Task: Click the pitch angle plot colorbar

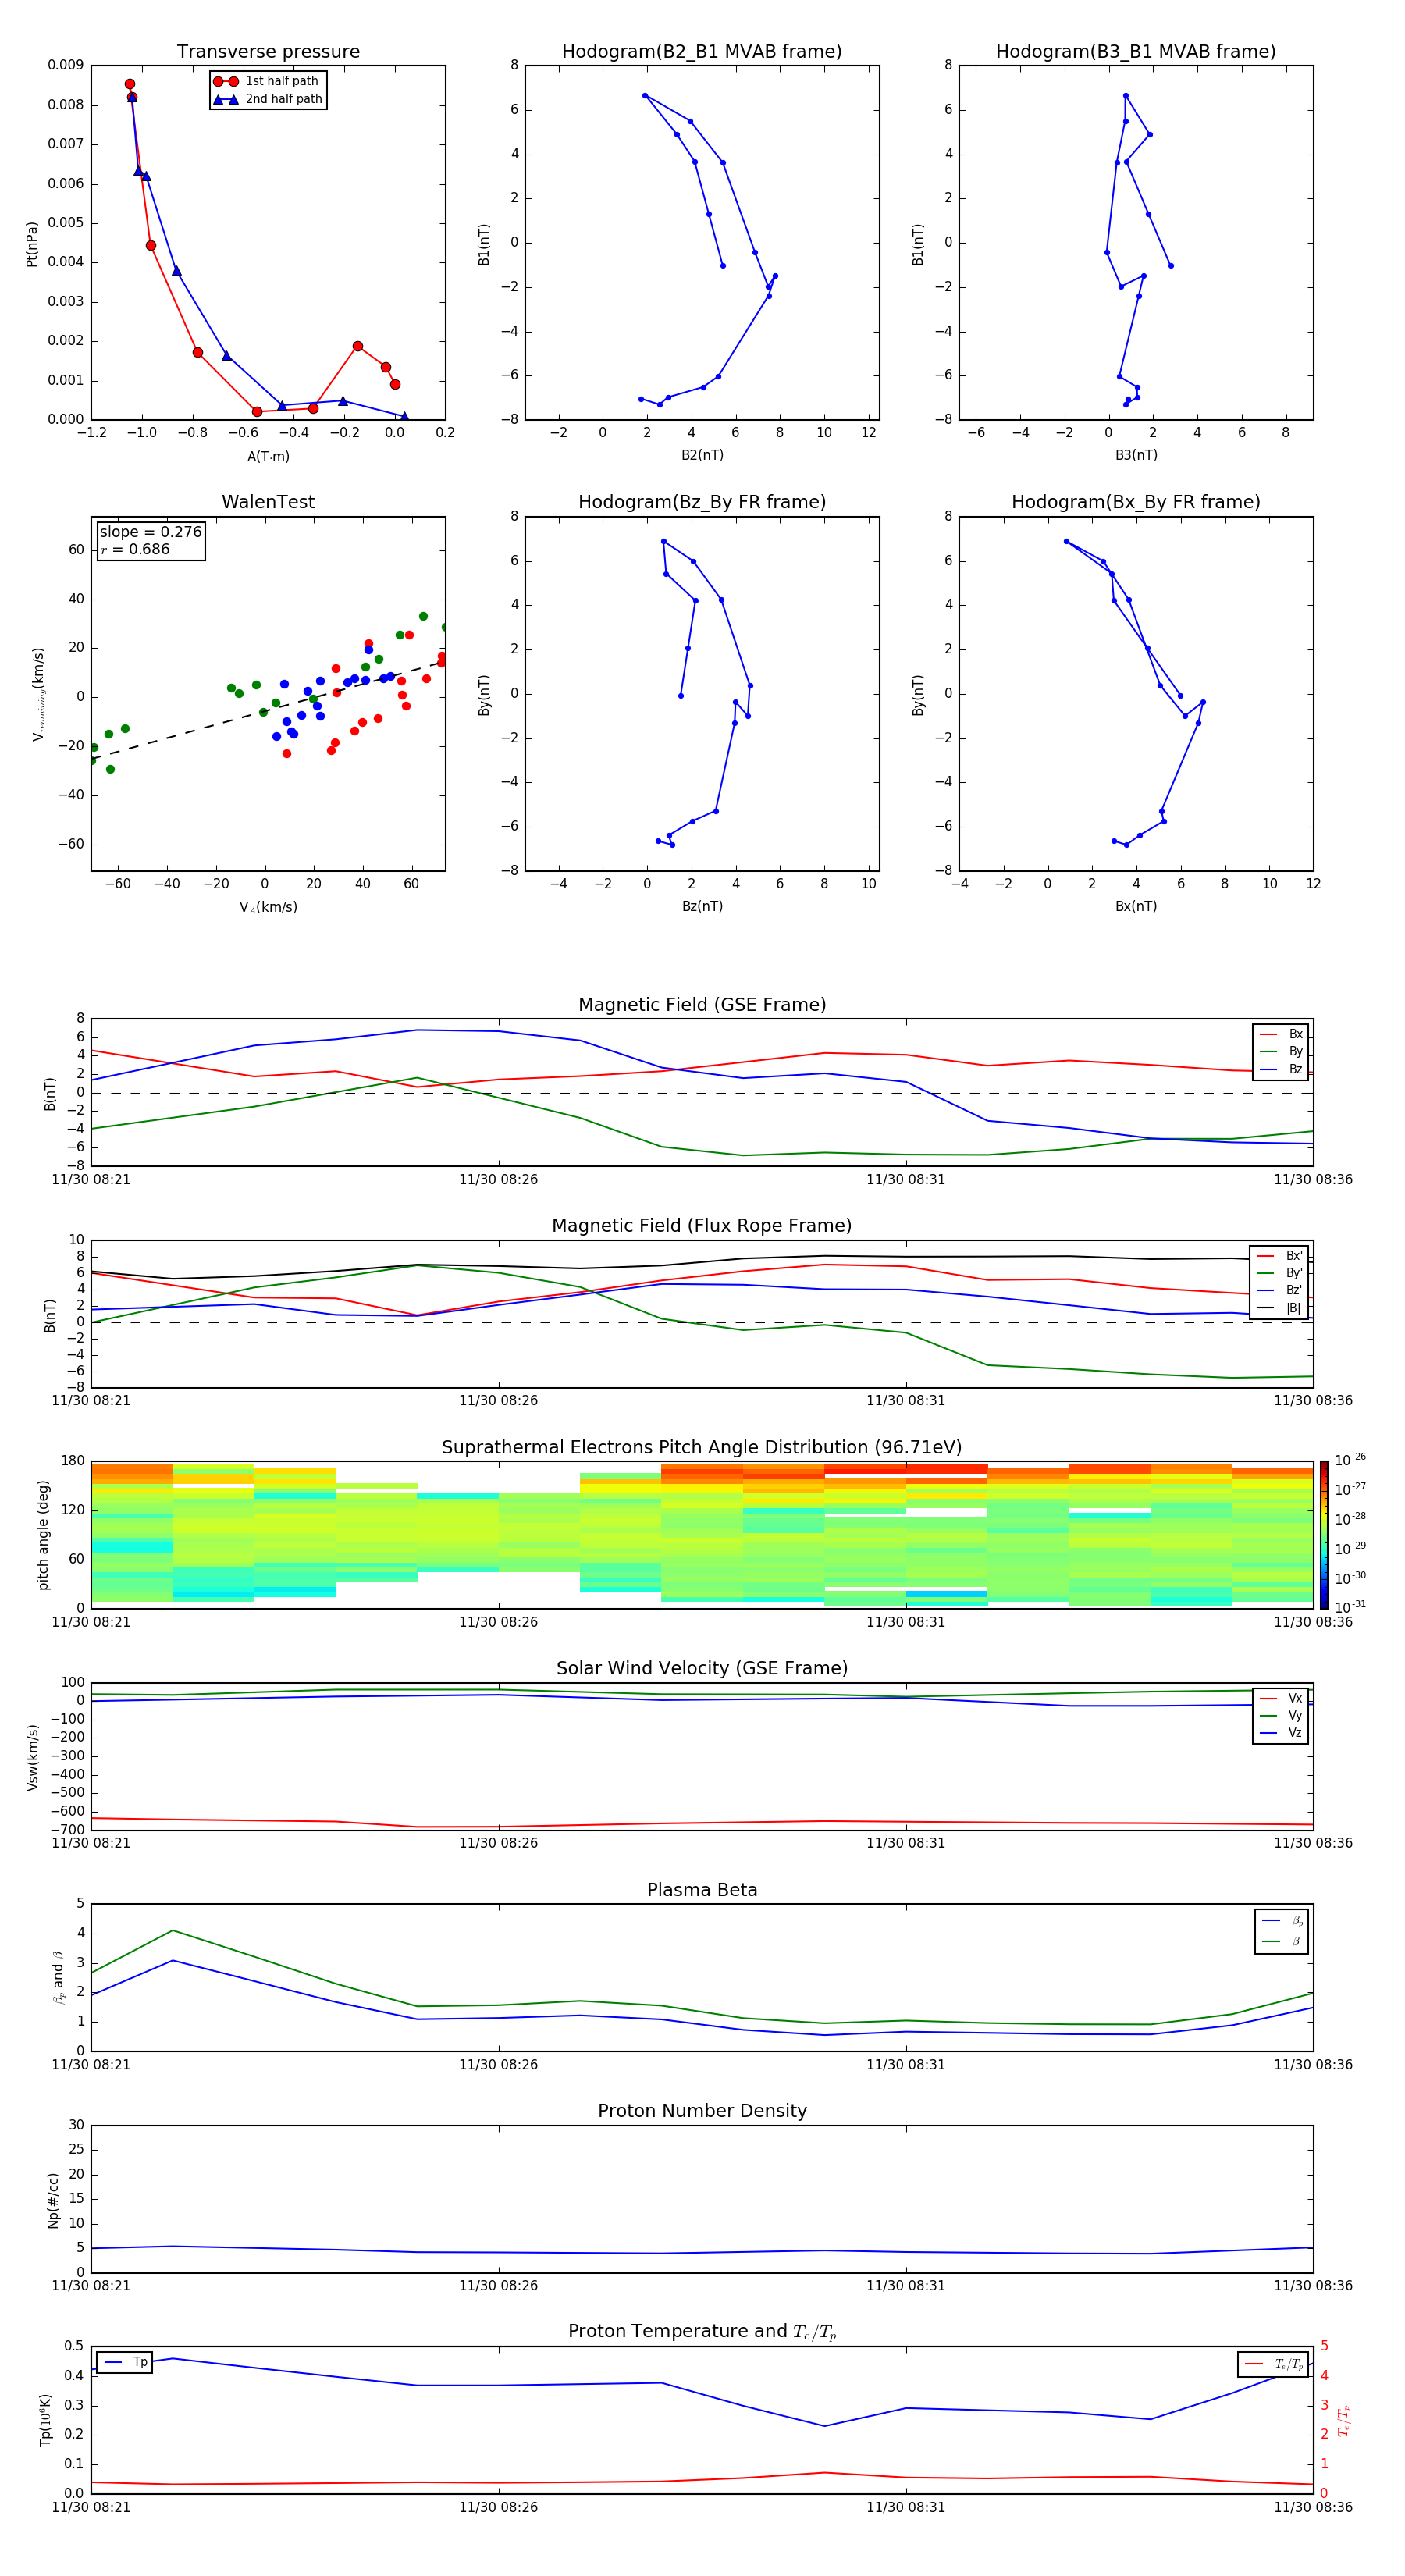Action: pos(1324,1534)
